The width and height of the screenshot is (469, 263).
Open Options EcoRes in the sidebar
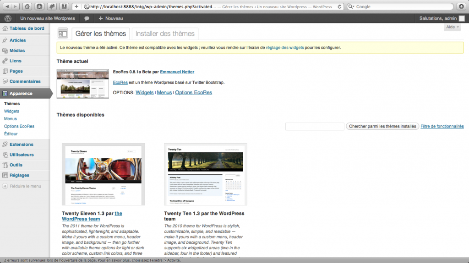click(x=19, y=126)
